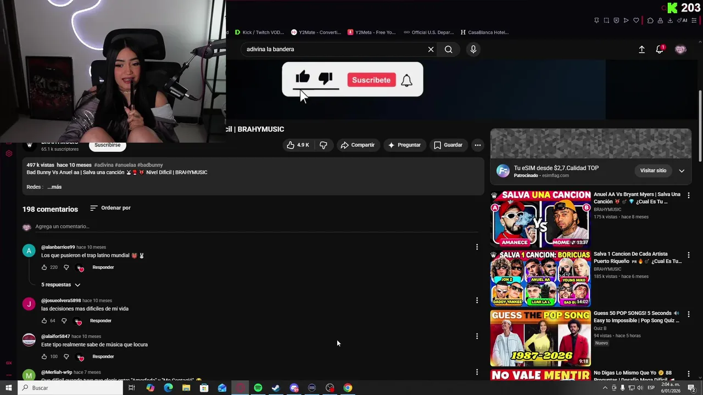
Task: Open the YouTube account avatar menu
Action: pyautogui.click(x=680, y=49)
